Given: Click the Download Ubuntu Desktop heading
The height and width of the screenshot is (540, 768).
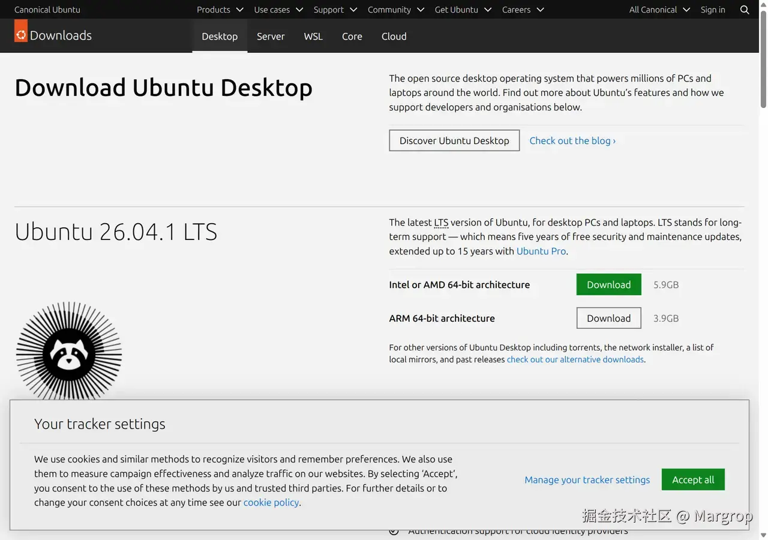Looking at the screenshot, I should [163, 88].
